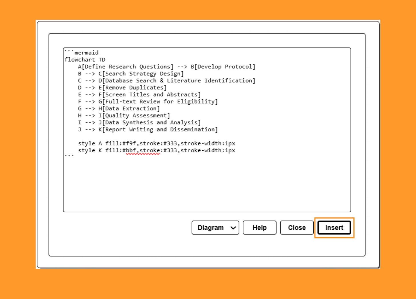Click empty area of the code textarea
Viewport: 416px width, 299px height.
point(207,185)
